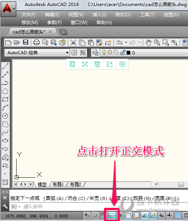Select the Spline tool
The image size is (188, 221).
tap(5, 133)
